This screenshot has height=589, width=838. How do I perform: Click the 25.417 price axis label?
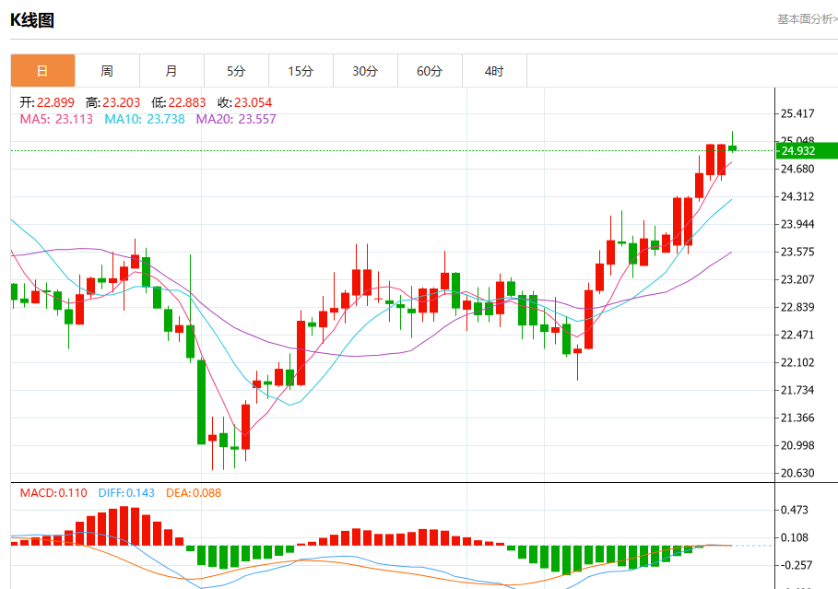coord(797,113)
